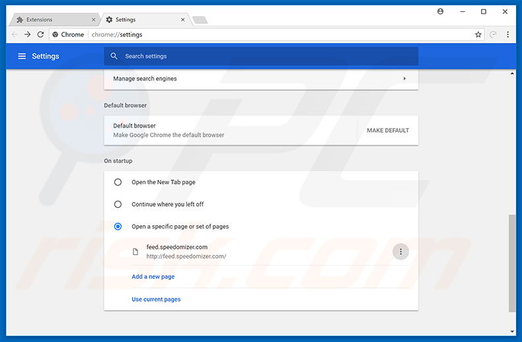The height and width of the screenshot is (342, 522).
Task: Open the Settings hamburger menu
Action: pyautogui.click(x=22, y=56)
